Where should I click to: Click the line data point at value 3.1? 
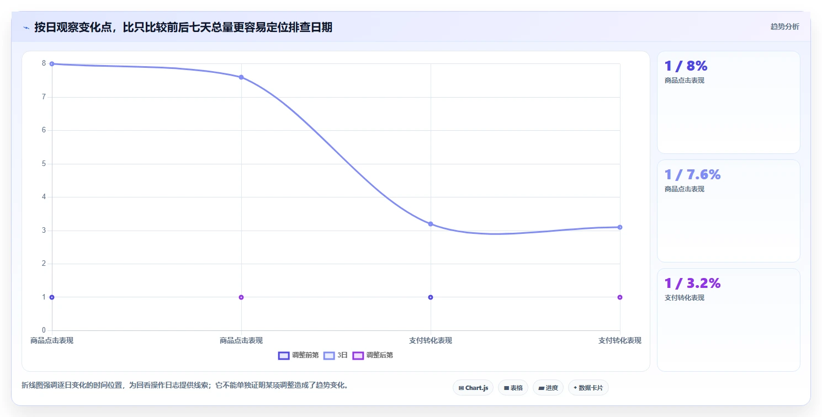click(620, 227)
